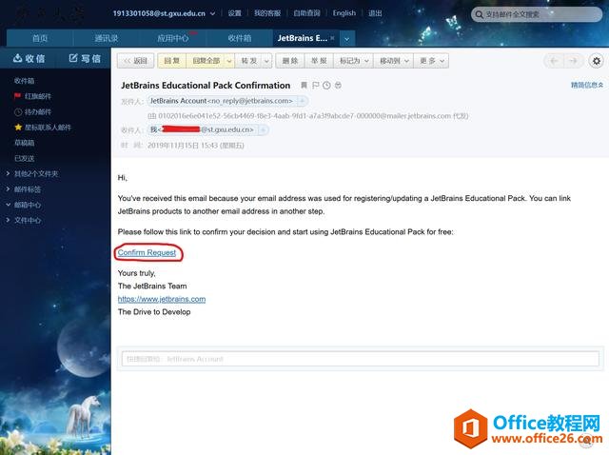Image resolution: width=609 pixels, height=455 pixels.
Task: Switch to the 首页 tab
Action: (x=40, y=38)
